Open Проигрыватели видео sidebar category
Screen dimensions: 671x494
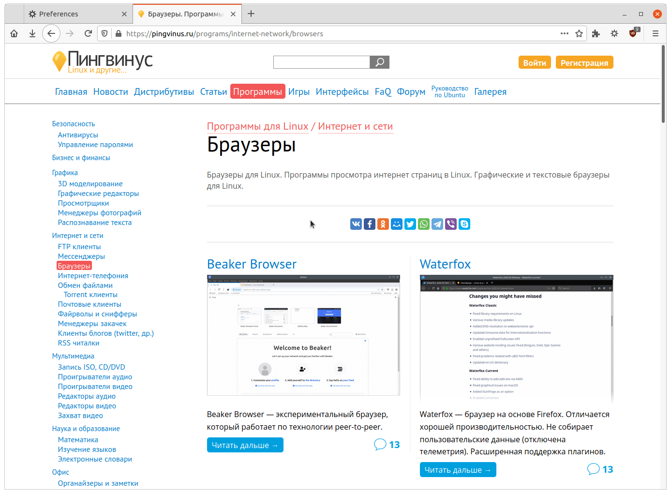tap(95, 387)
